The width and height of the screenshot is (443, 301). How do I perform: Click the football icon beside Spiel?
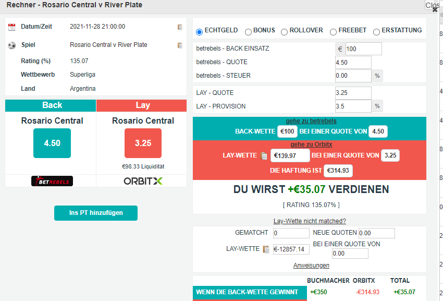pyautogui.click(x=11, y=45)
